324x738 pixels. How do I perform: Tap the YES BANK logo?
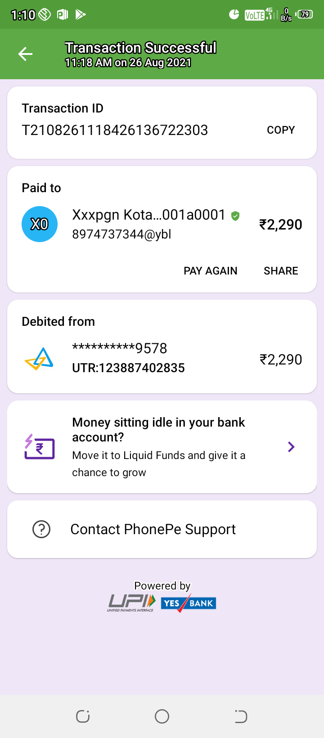(189, 603)
